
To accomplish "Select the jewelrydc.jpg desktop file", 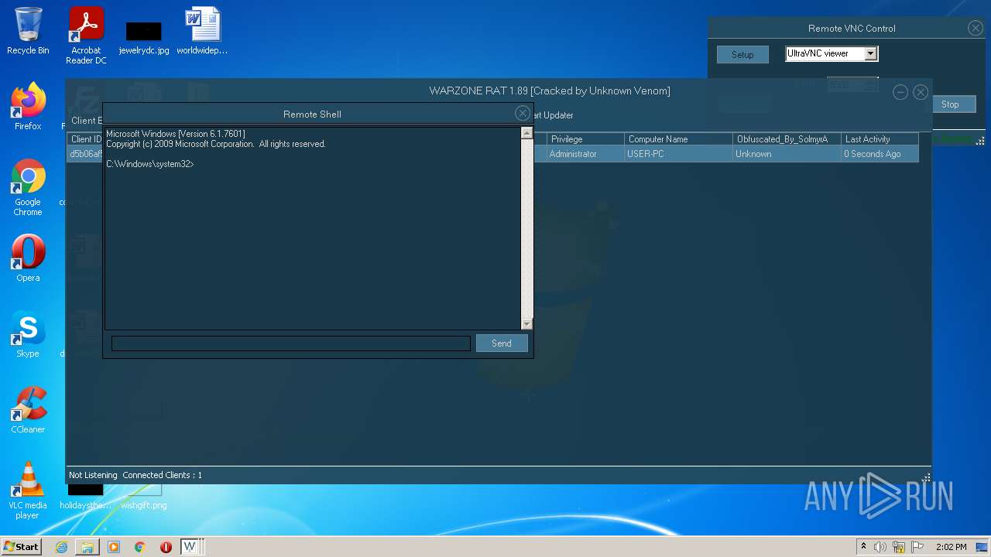I will point(144,37).
